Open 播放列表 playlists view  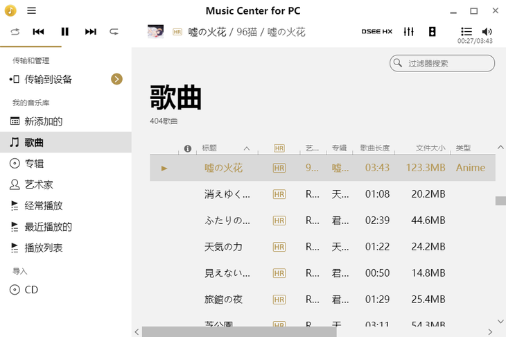(x=66, y=248)
